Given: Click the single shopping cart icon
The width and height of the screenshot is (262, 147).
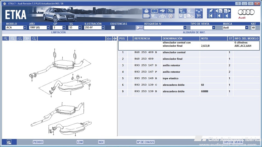Looking at the screenshot, I should pyautogui.click(x=199, y=16).
